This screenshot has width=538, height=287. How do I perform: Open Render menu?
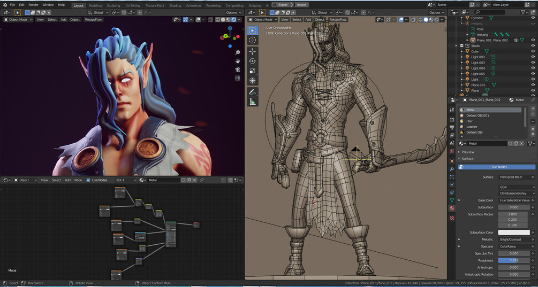click(x=33, y=5)
